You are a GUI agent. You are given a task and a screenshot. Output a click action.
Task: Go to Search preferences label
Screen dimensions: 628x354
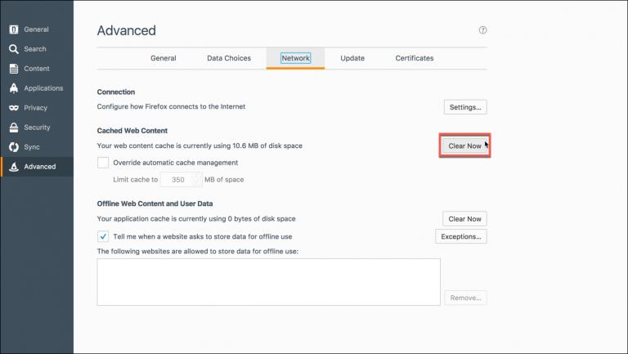(x=35, y=49)
